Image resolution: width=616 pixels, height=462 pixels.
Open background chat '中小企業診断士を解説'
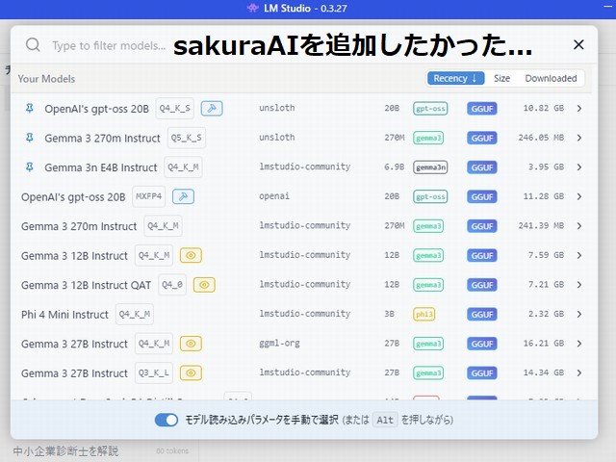pyautogui.click(x=65, y=451)
